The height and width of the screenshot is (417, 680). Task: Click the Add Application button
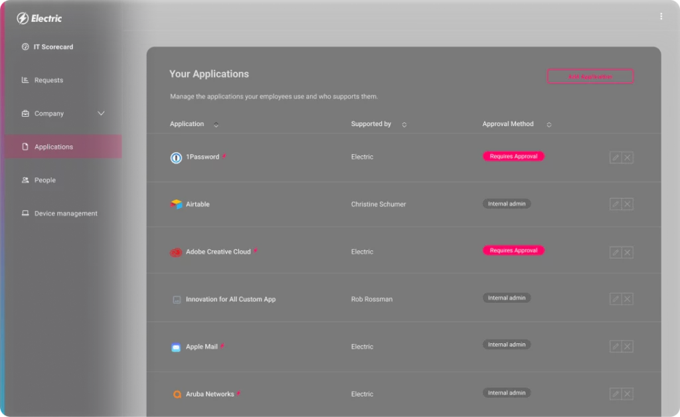590,76
